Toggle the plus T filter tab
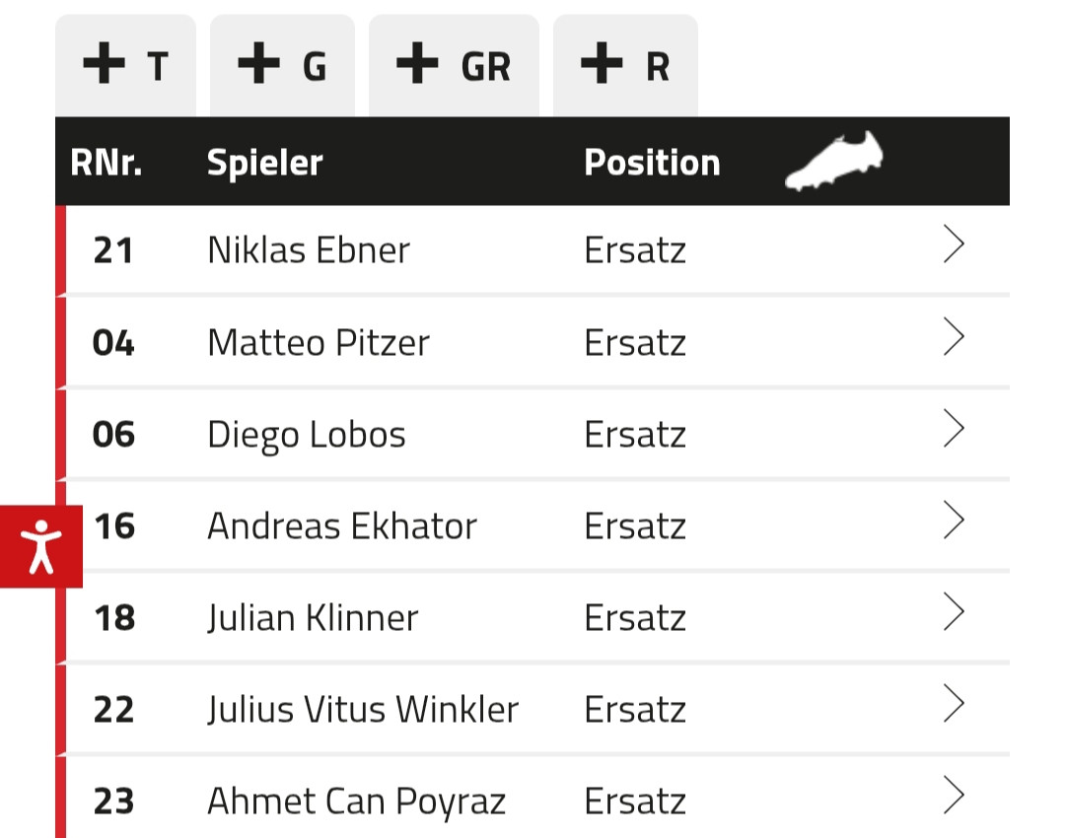This screenshot has width=1065, height=838. click(125, 66)
